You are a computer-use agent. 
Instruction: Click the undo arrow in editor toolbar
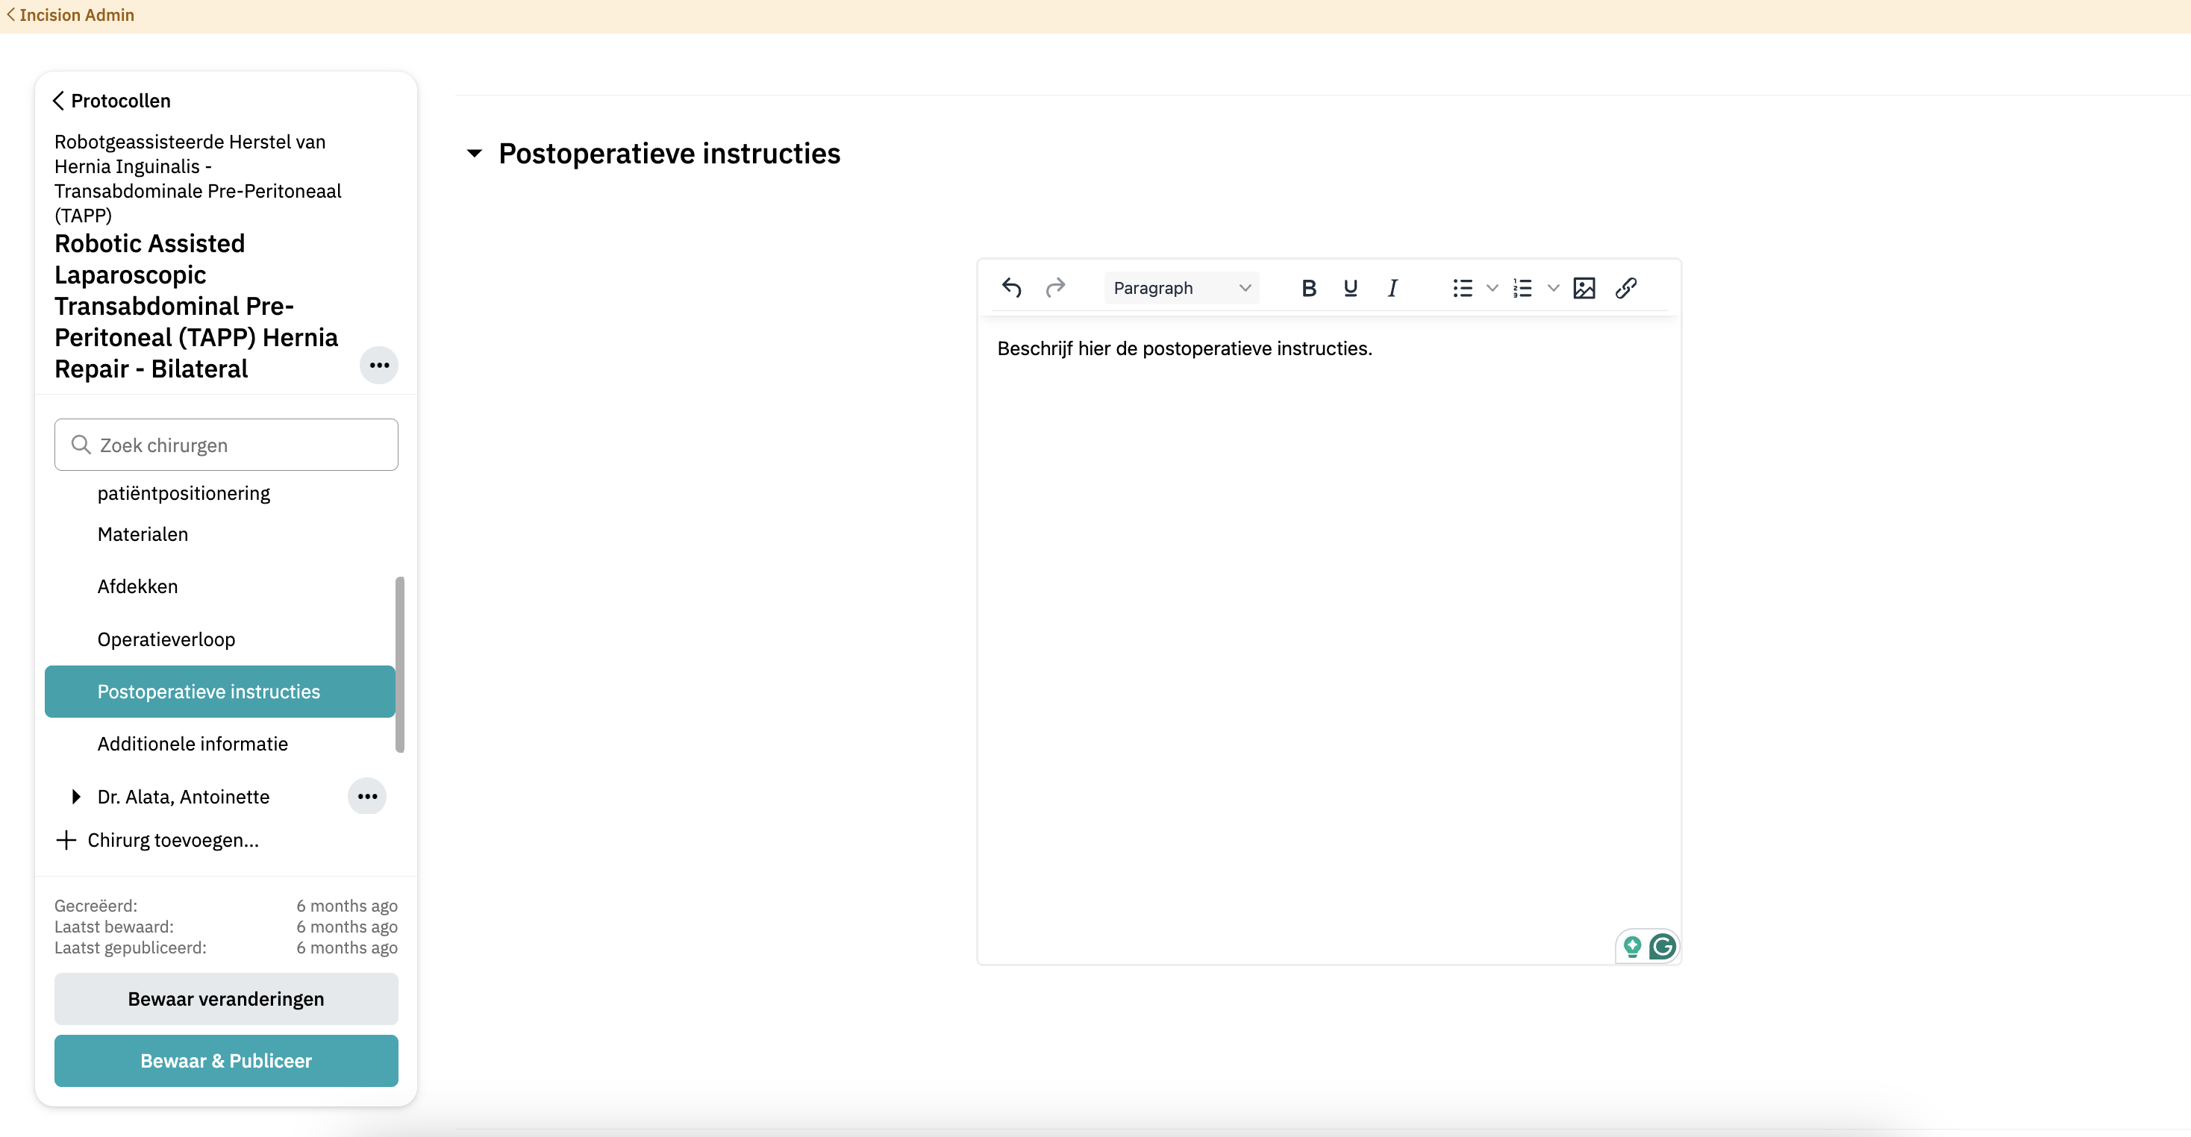pos(1011,287)
